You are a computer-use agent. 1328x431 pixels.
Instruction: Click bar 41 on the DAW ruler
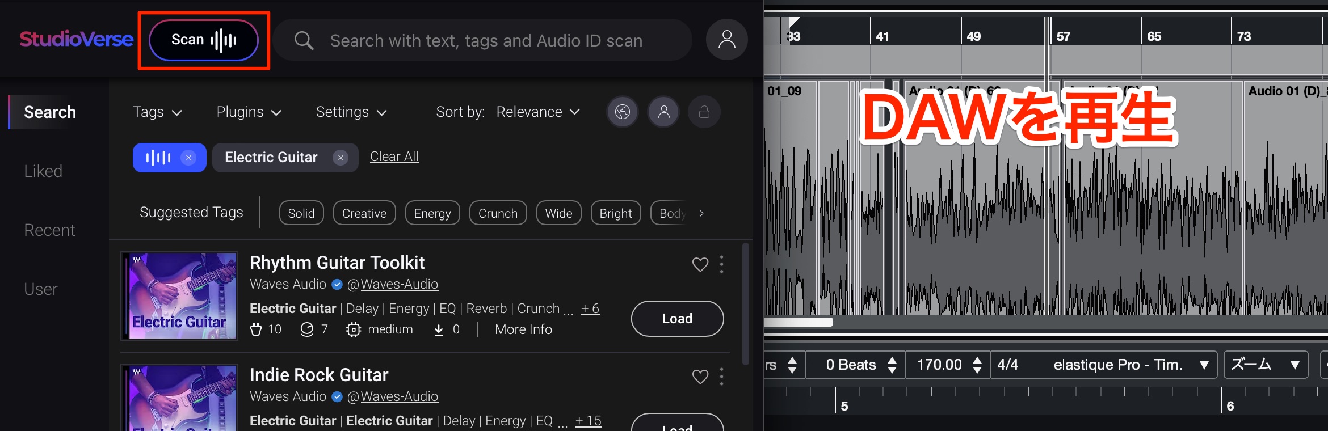pyautogui.click(x=882, y=36)
